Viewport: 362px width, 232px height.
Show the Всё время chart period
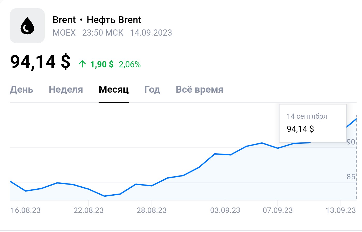point(199,90)
